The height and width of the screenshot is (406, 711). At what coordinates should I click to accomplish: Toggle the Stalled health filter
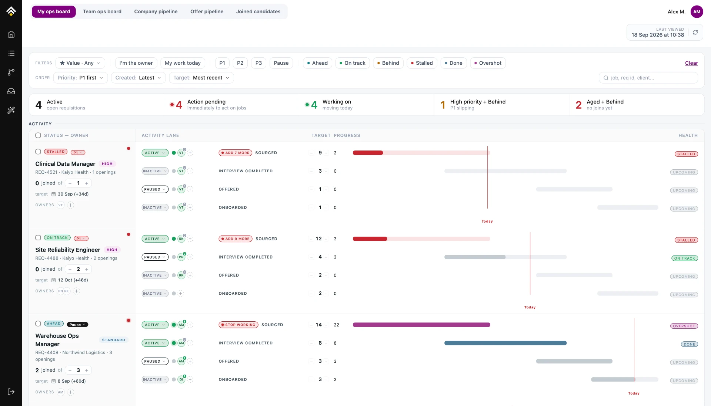pyautogui.click(x=422, y=63)
